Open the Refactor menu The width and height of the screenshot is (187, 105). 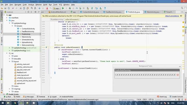[x=39, y=5]
